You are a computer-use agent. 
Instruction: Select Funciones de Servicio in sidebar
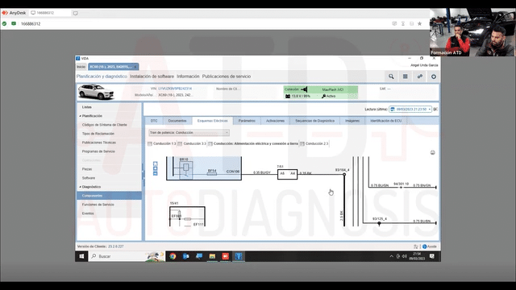98,205
